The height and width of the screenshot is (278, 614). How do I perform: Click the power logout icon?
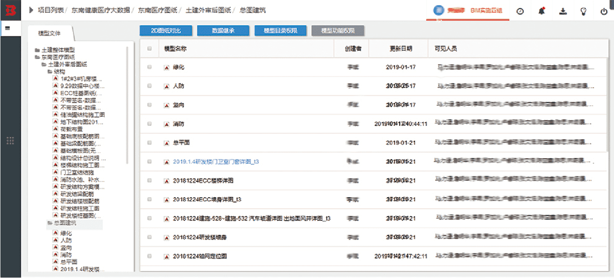click(x=604, y=11)
